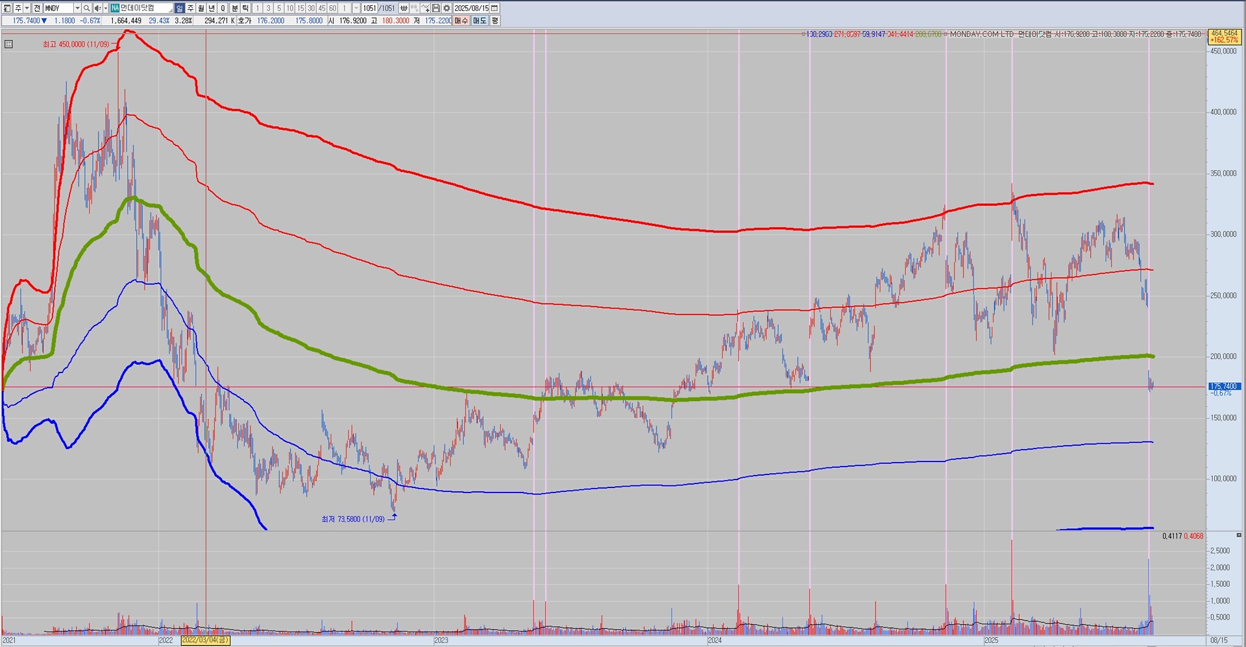Viewport: 1246px width, 647px height.
Task: Click the 2022/03/04 date marker on the axis
Action: click(x=205, y=640)
